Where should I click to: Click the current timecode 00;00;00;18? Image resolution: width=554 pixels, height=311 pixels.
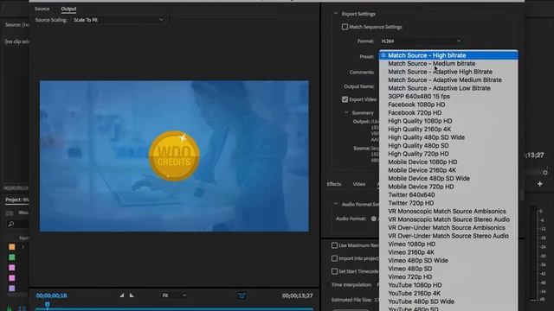52,295
